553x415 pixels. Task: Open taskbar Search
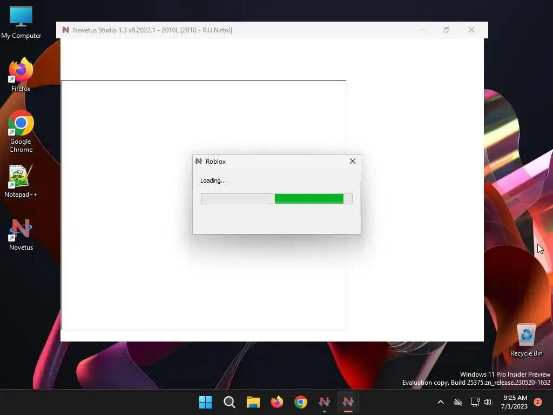tap(229, 402)
